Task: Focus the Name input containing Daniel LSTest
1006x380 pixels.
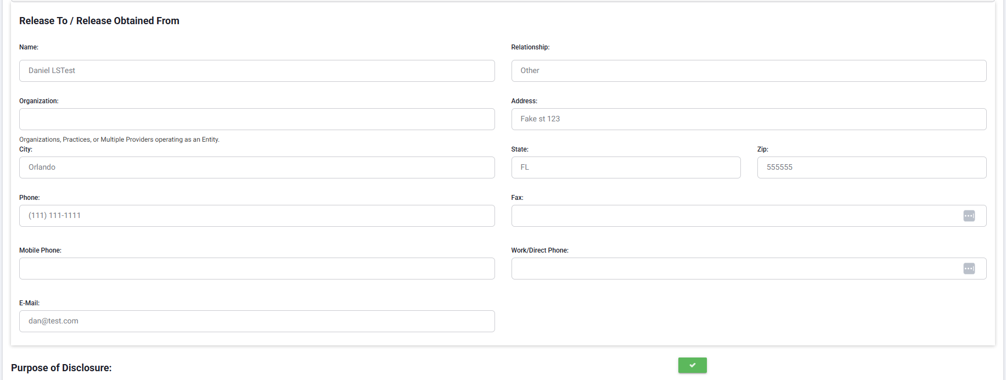Action: (x=257, y=71)
